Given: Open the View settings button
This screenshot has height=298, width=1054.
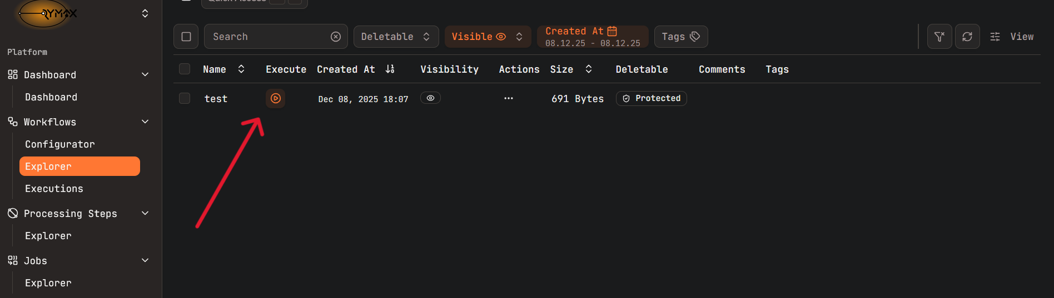Looking at the screenshot, I should [1012, 37].
